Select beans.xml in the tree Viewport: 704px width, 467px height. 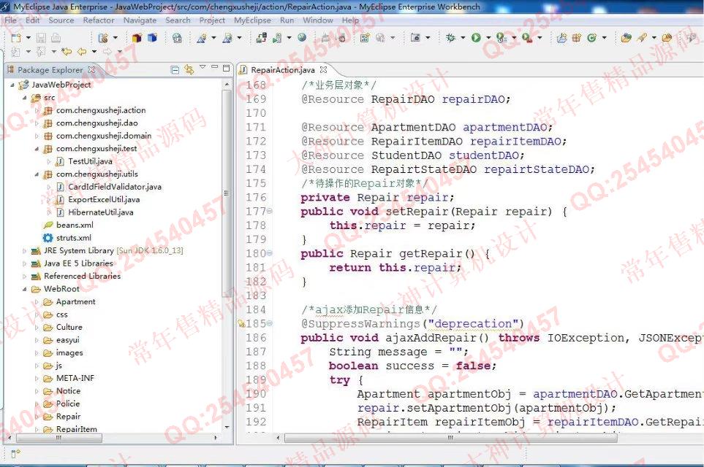coord(75,225)
